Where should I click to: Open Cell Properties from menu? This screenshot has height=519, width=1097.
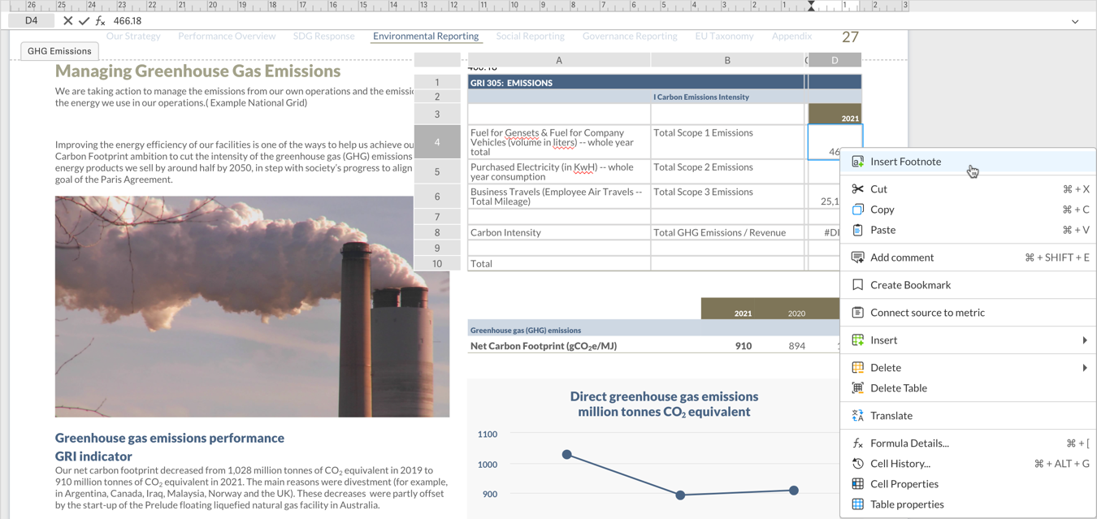(x=968, y=484)
